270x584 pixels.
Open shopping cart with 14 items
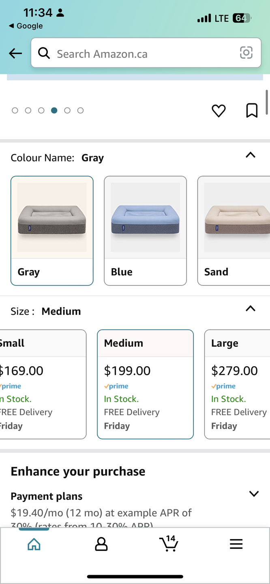pyautogui.click(x=169, y=543)
